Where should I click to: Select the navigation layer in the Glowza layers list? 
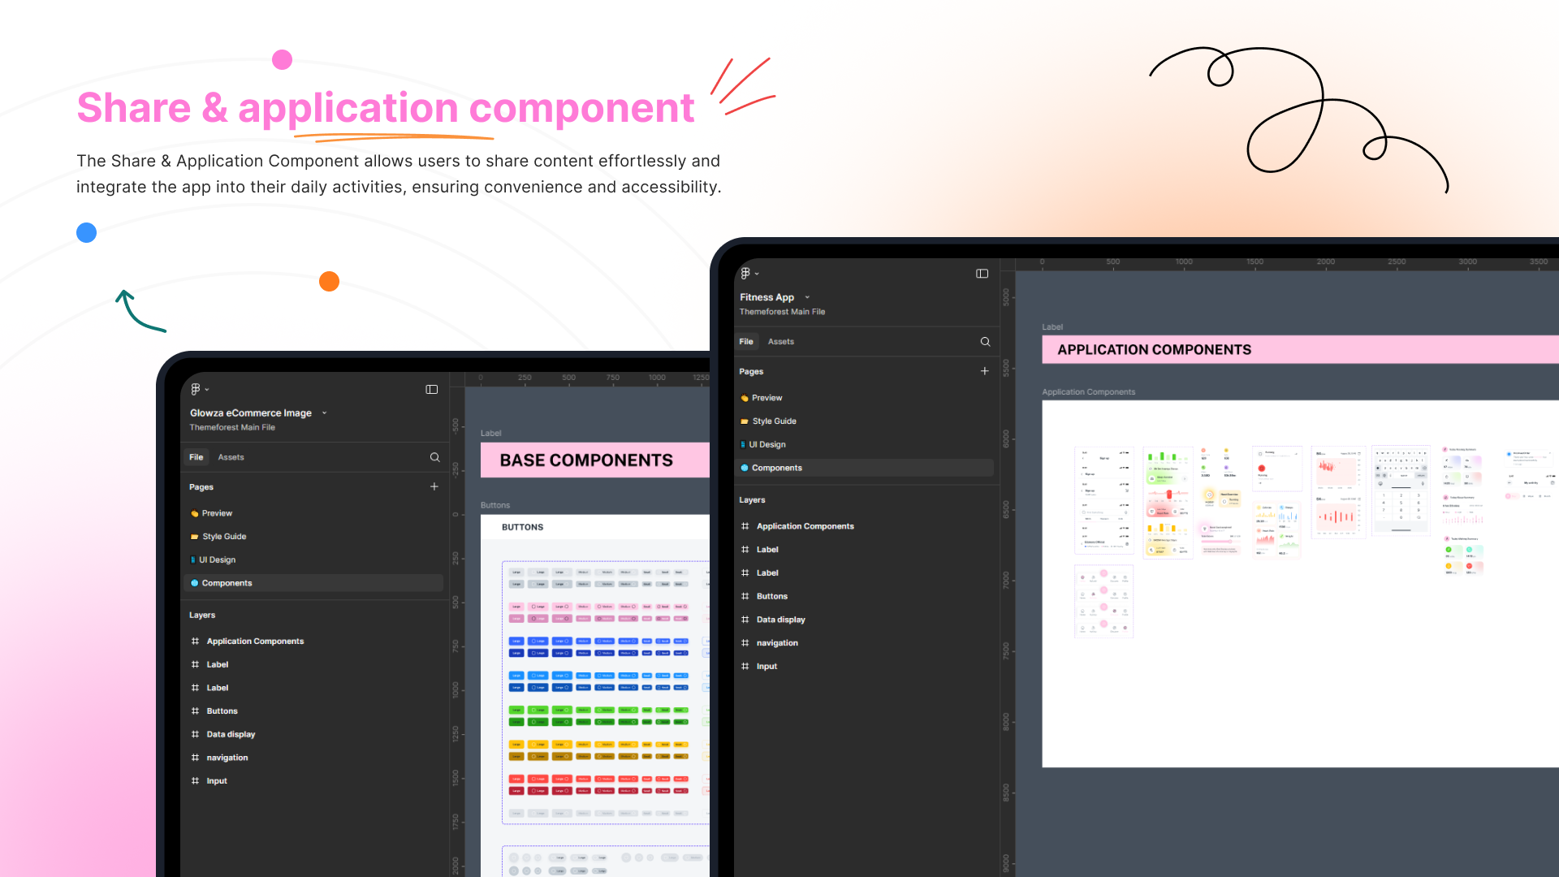click(227, 757)
